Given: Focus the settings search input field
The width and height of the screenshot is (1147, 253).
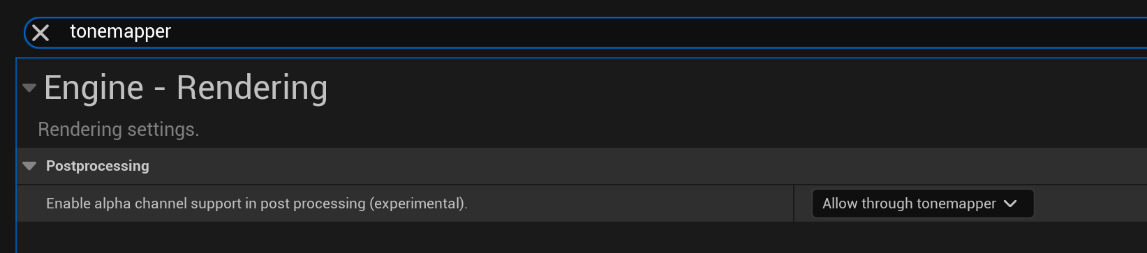Looking at the screenshot, I should 585,33.
